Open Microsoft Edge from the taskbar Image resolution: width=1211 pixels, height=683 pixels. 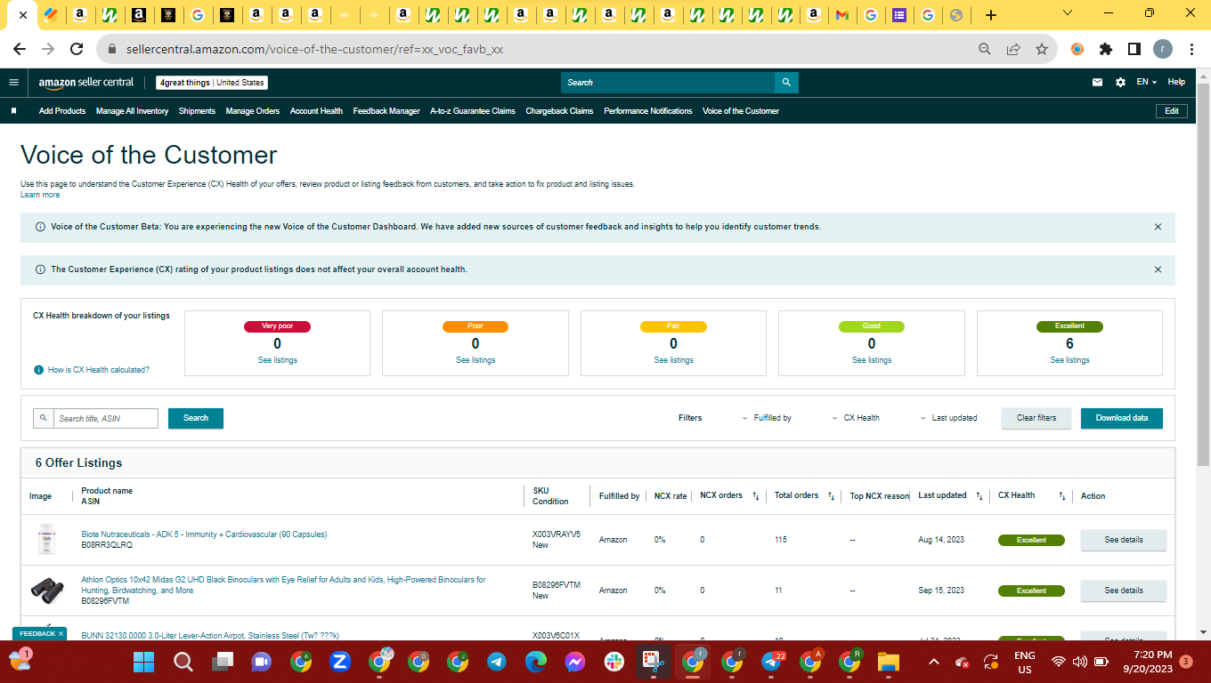[x=535, y=662]
